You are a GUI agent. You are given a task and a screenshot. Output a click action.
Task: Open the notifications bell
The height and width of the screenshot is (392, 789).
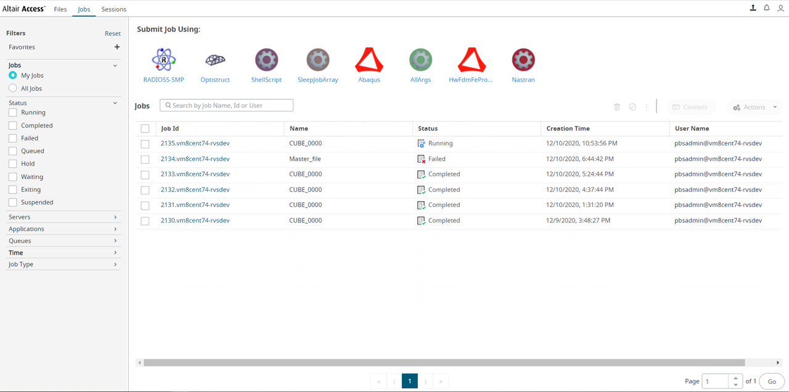pos(767,8)
